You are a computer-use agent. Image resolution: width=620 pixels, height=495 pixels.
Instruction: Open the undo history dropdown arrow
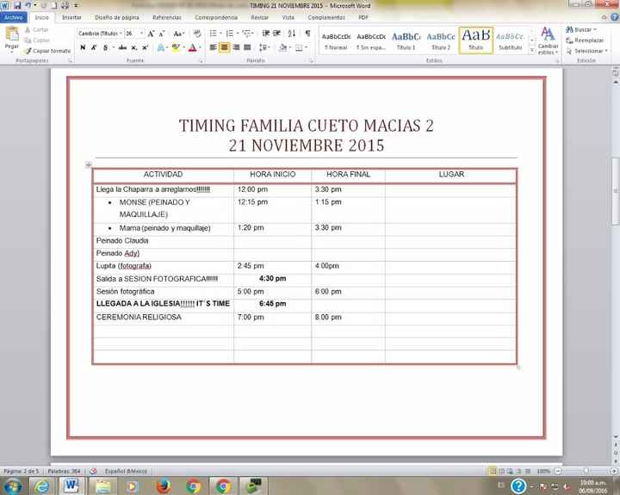(34, 5)
